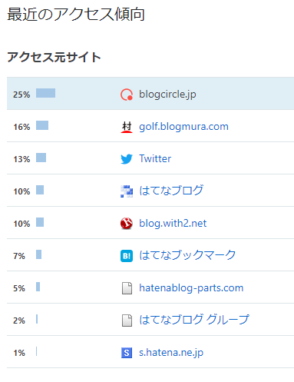Screen dimensions: 294x382
Task: Open the hatenablog-parts.com link
Action: coord(191,288)
